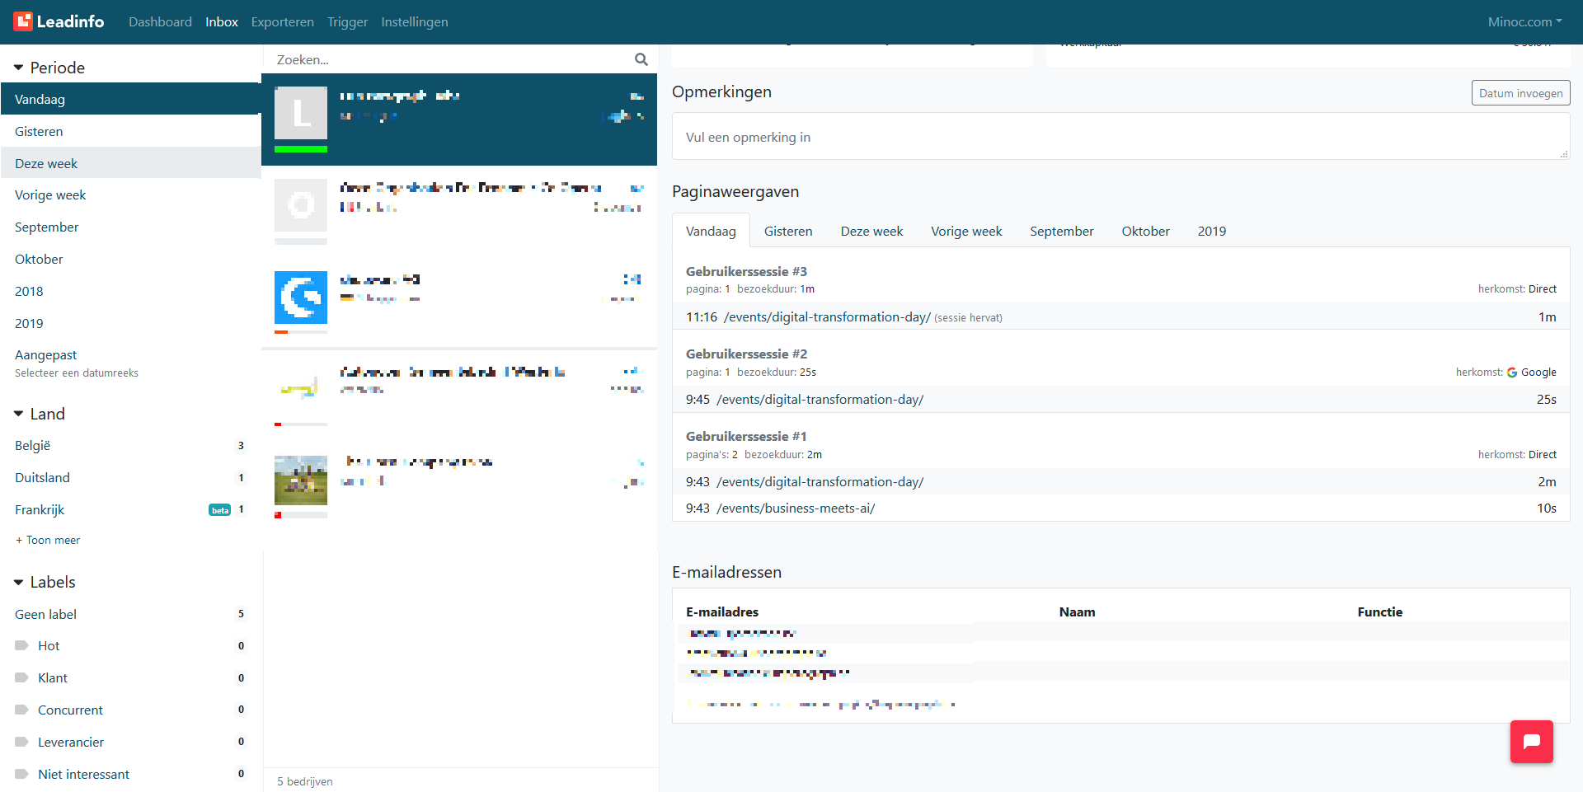Switch to the Vorige week pageviews tab
The width and height of the screenshot is (1583, 792).
pyautogui.click(x=966, y=231)
